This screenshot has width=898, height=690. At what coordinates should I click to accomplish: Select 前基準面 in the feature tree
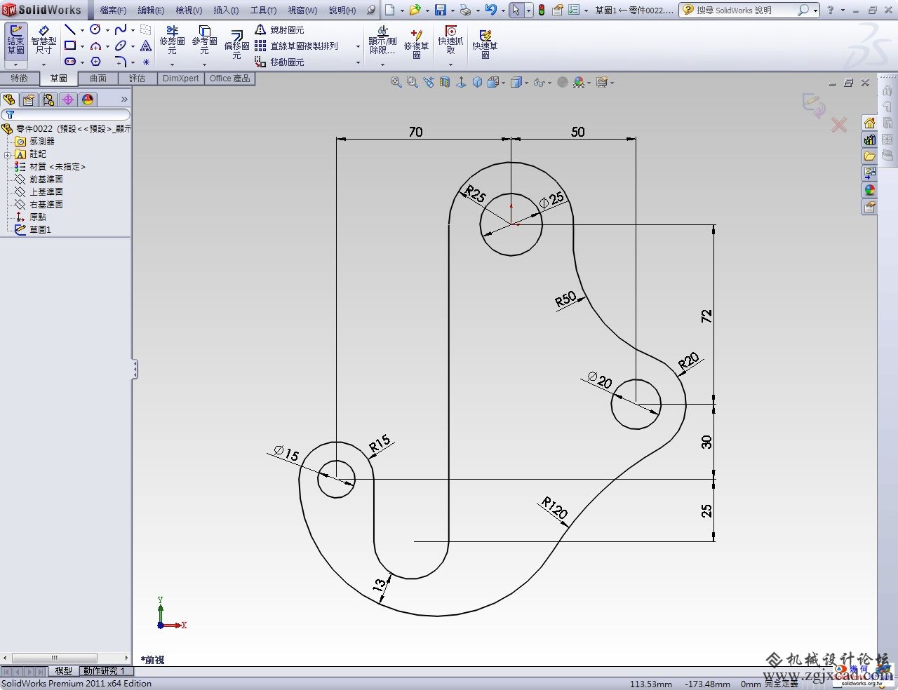tap(46, 180)
